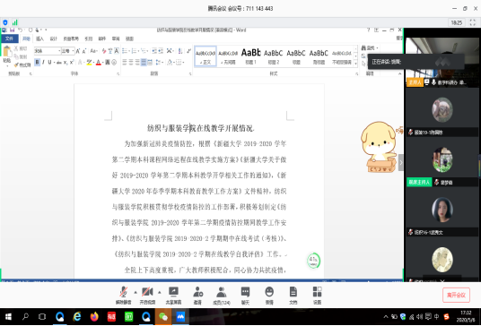
Task: Apply red font color
Action: pyautogui.click(x=99, y=63)
